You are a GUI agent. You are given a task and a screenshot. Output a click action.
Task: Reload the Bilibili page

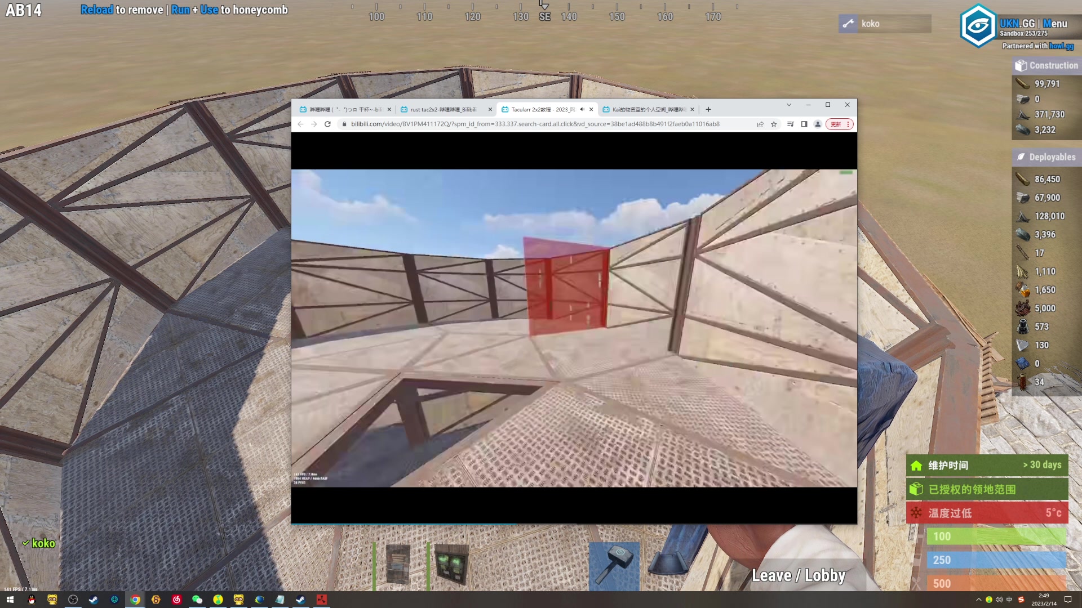click(327, 124)
